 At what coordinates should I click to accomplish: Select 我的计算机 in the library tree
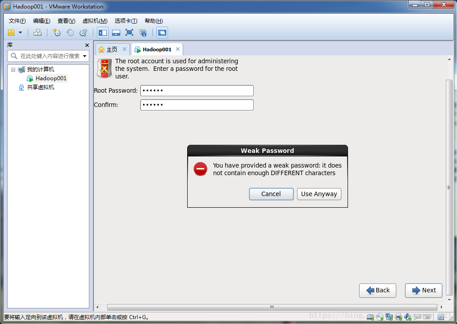(41, 70)
